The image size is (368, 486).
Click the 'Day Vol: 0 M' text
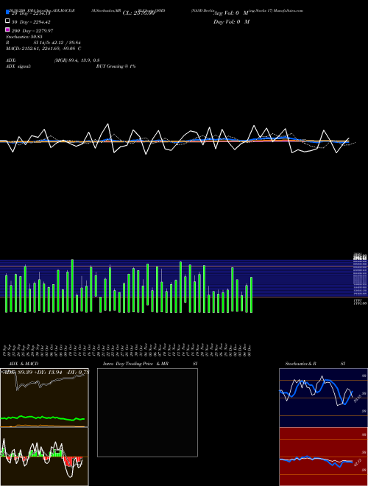tap(231, 21)
